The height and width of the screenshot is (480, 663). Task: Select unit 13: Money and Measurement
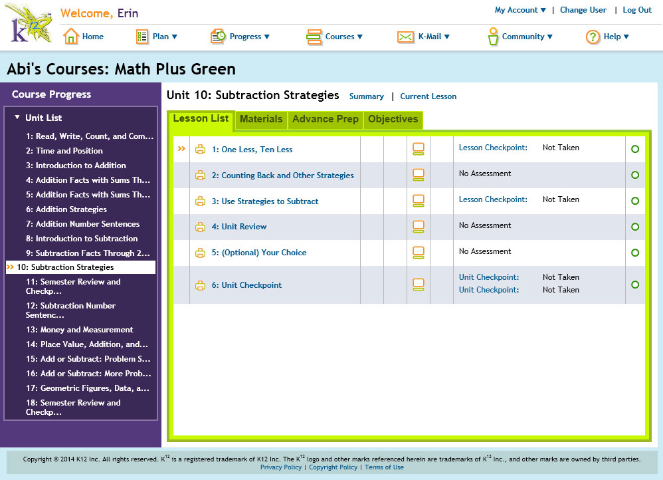(x=80, y=330)
